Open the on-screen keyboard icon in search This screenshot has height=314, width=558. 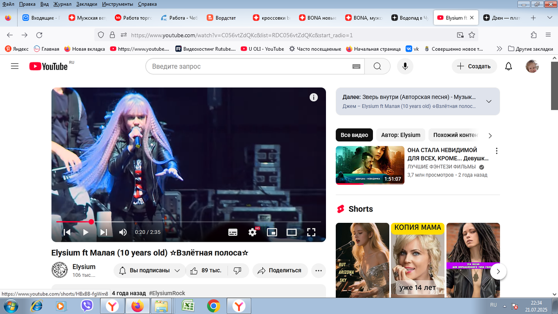pyautogui.click(x=356, y=67)
